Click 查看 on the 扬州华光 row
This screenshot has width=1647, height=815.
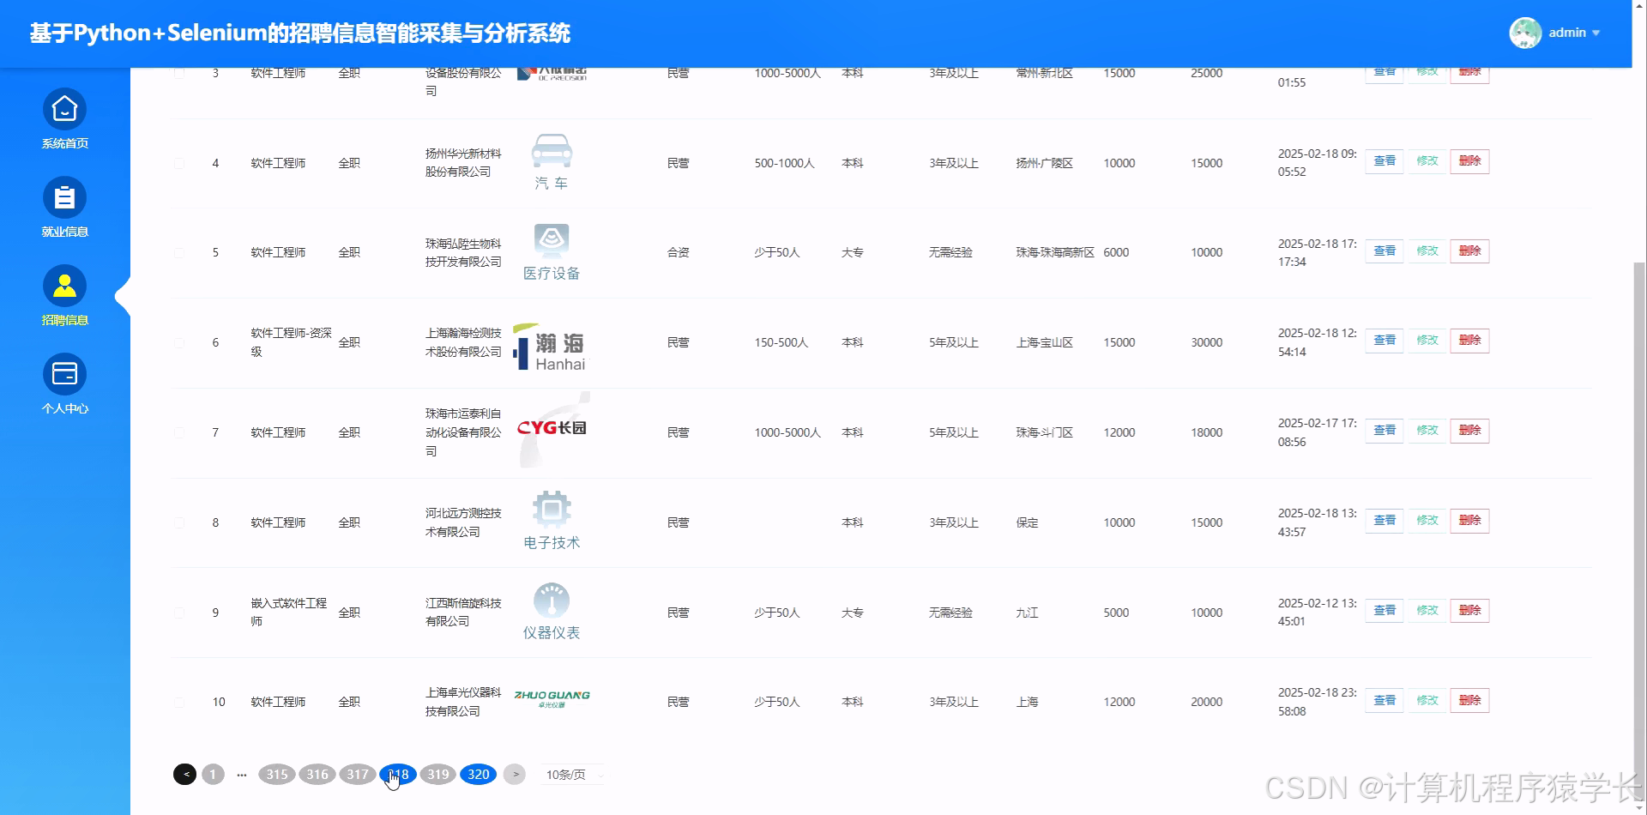(1384, 160)
